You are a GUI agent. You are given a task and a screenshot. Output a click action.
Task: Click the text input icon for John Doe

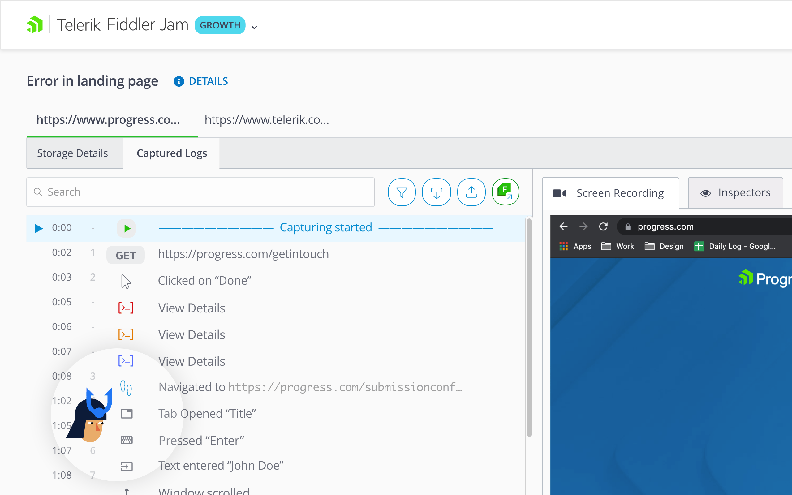click(x=126, y=467)
